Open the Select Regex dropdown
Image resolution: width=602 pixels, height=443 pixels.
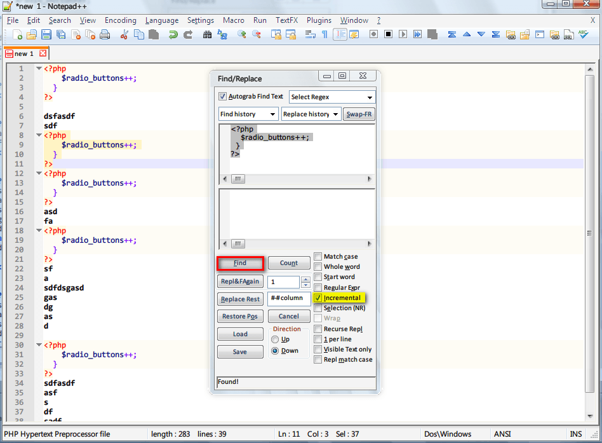tap(332, 97)
